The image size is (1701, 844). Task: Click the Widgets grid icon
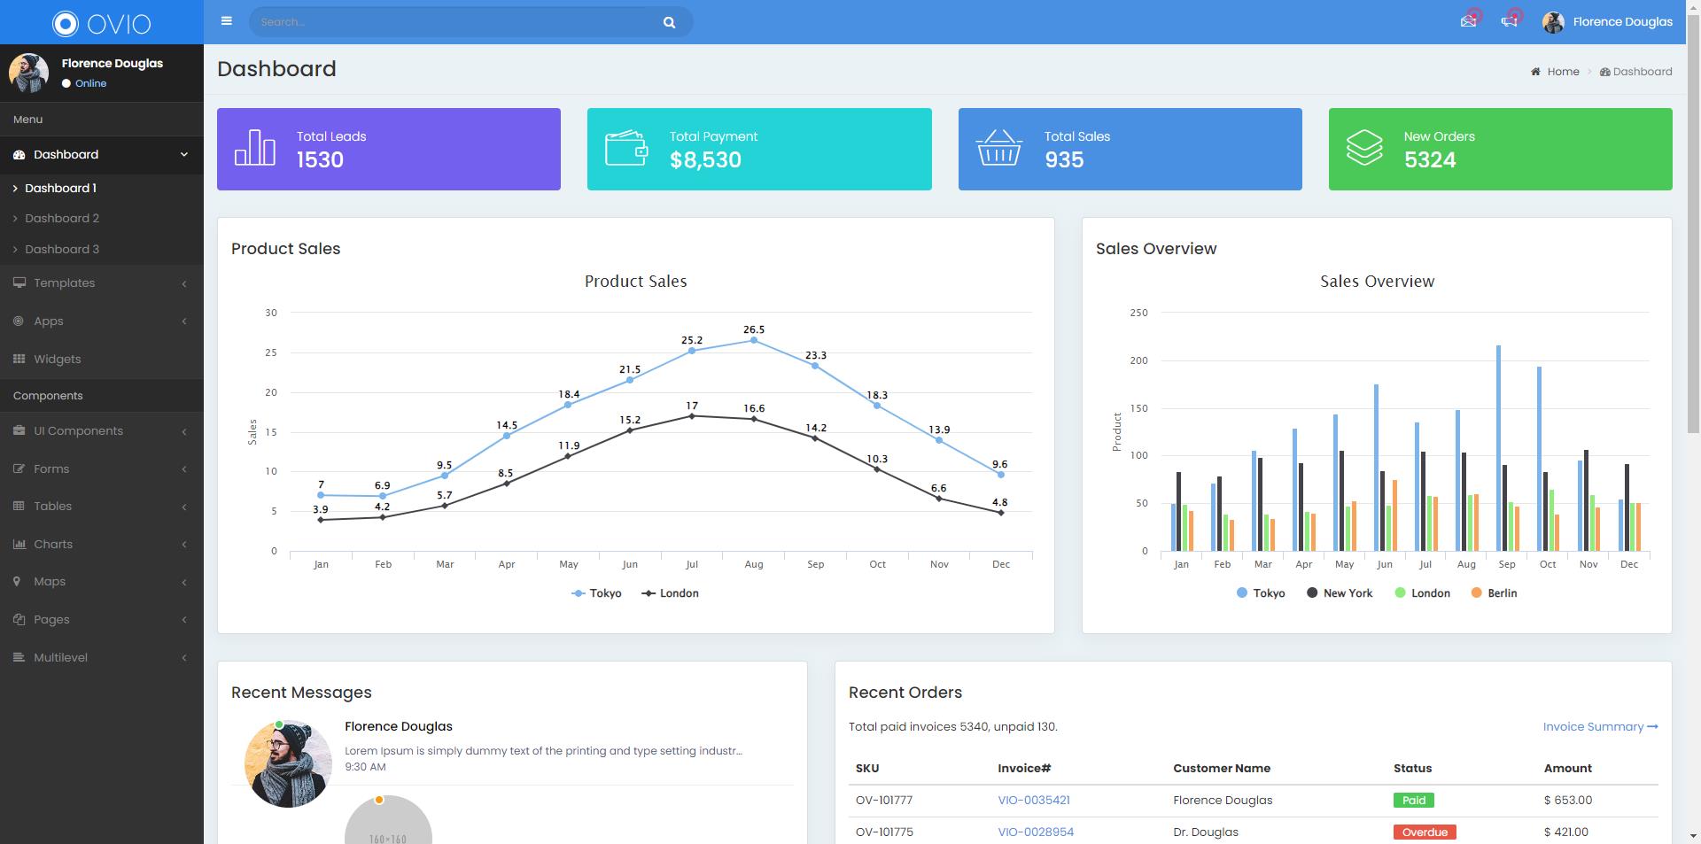[19, 360]
